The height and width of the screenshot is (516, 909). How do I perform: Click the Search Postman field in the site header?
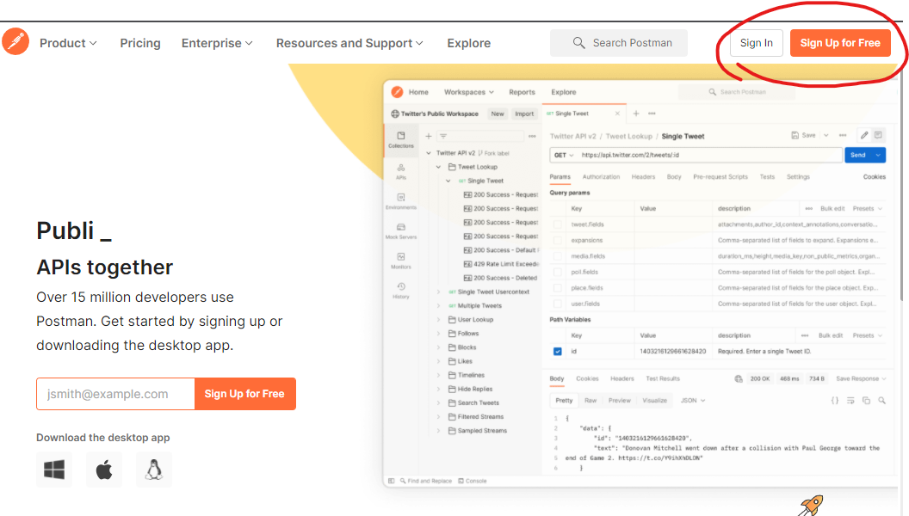619,43
